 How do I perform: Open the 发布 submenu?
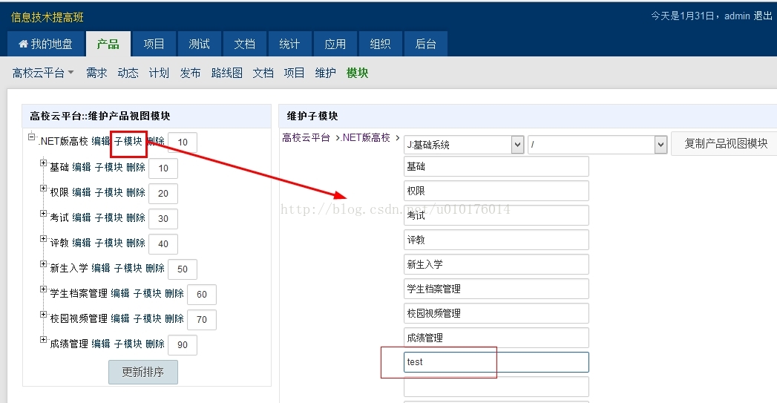tap(190, 73)
